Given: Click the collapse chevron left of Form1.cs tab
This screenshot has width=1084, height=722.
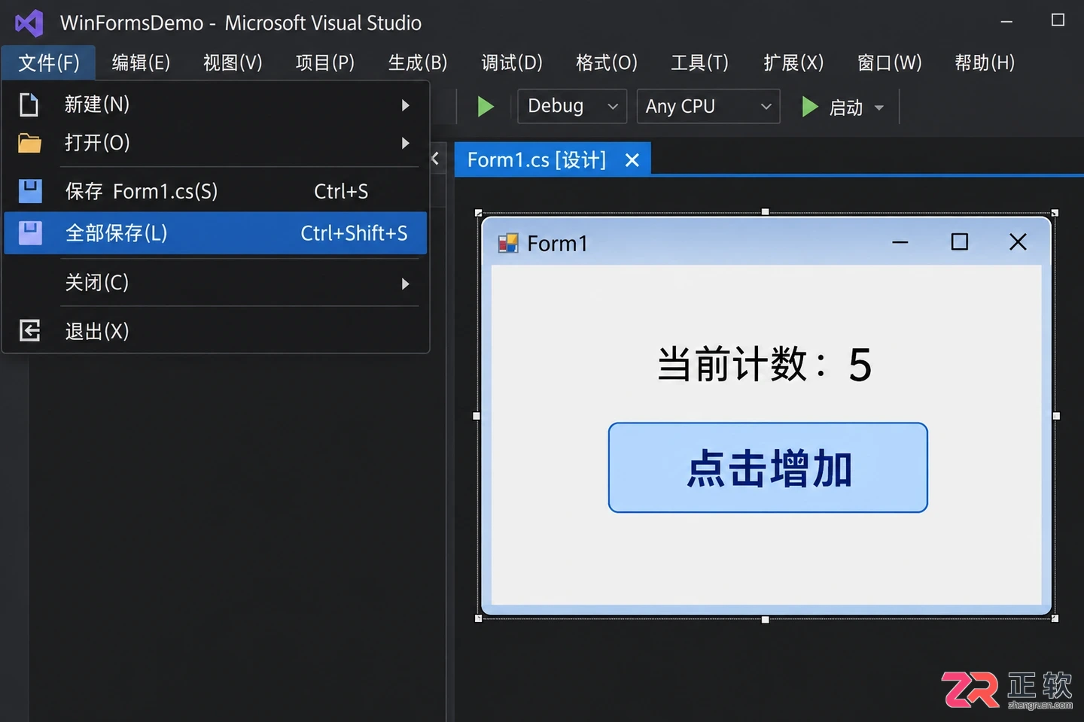Looking at the screenshot, I should [x=435, y=159].
